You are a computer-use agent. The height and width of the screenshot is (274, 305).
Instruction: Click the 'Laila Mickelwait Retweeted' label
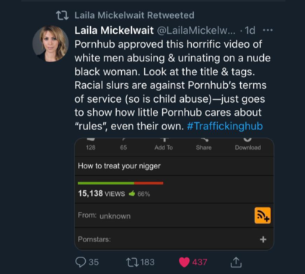click(x=134, y=15)
